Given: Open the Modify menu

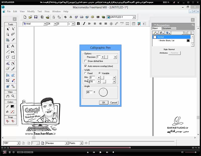Looking at the screenshot, I should 31,11.
